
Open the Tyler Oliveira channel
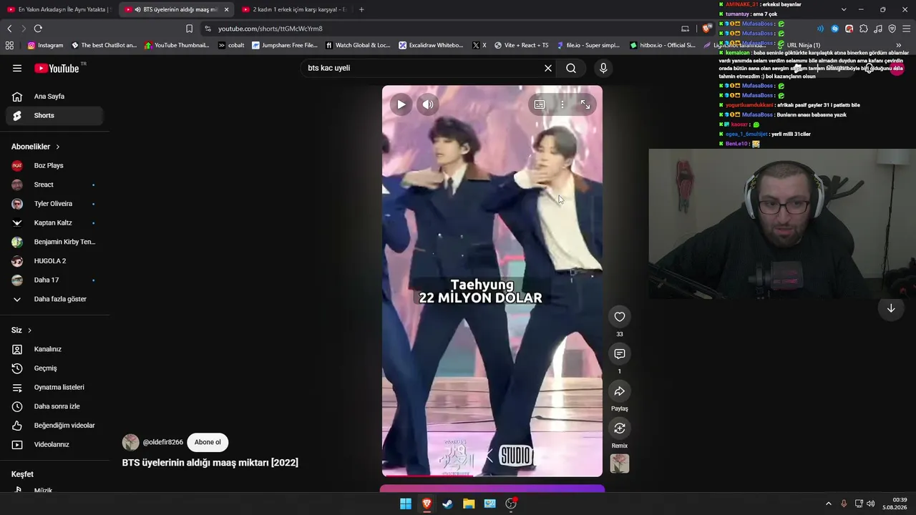[x=54, y=204]
